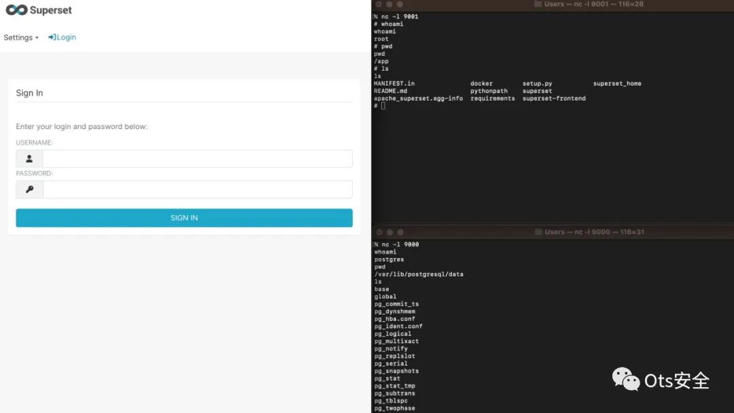Click 'root' output in top terminal
Screen dimensions: 734x413
coord(381,39)
